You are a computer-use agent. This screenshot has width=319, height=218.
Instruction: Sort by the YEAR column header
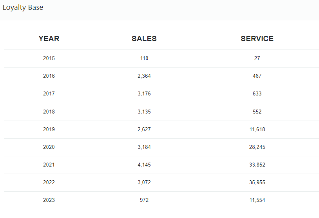(49, 38)
